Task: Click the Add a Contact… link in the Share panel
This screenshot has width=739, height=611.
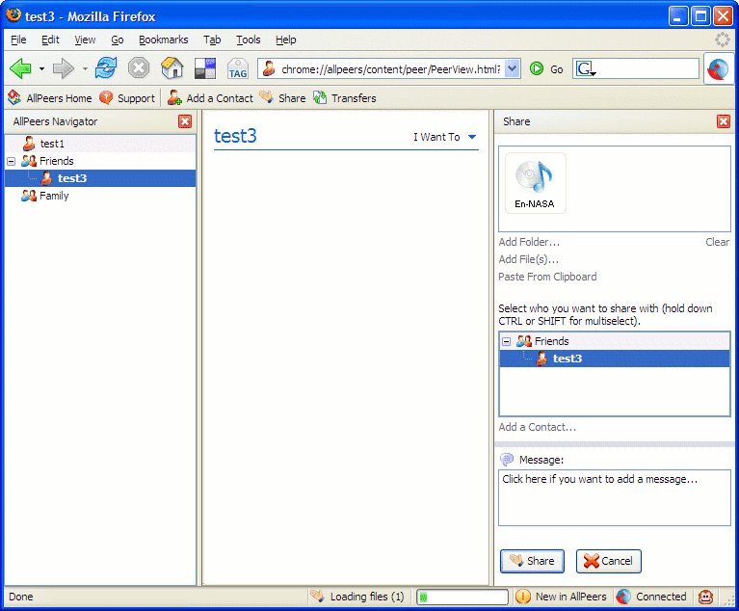Action: [x=538, y=427]
